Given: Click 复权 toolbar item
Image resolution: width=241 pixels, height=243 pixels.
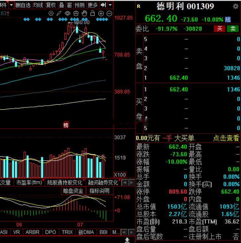Looking at the screenshot, I should (51, 5).
